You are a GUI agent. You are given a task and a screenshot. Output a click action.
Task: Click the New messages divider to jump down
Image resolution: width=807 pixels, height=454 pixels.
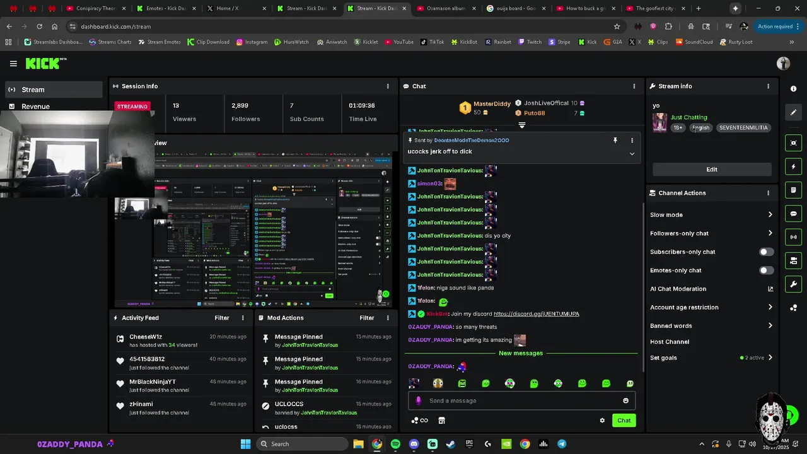[x=521, y=353]
